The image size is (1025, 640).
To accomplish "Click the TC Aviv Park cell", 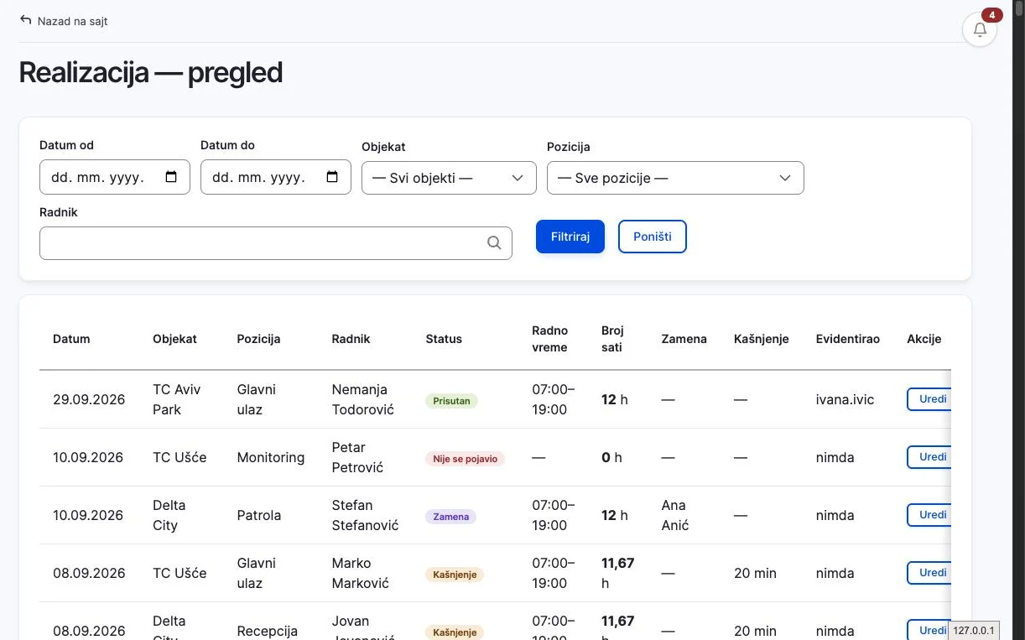I will pos(177,399).
